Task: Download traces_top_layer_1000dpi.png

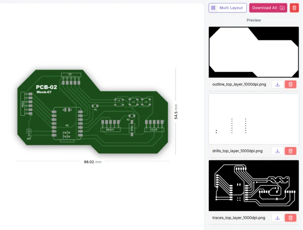Action: click(x=277, y=218)
